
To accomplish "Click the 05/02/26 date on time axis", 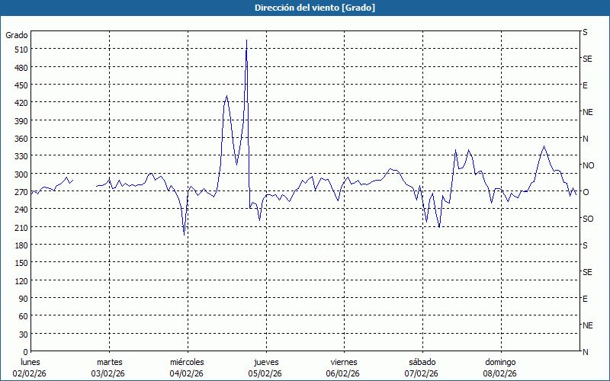I will pos(265,373).
